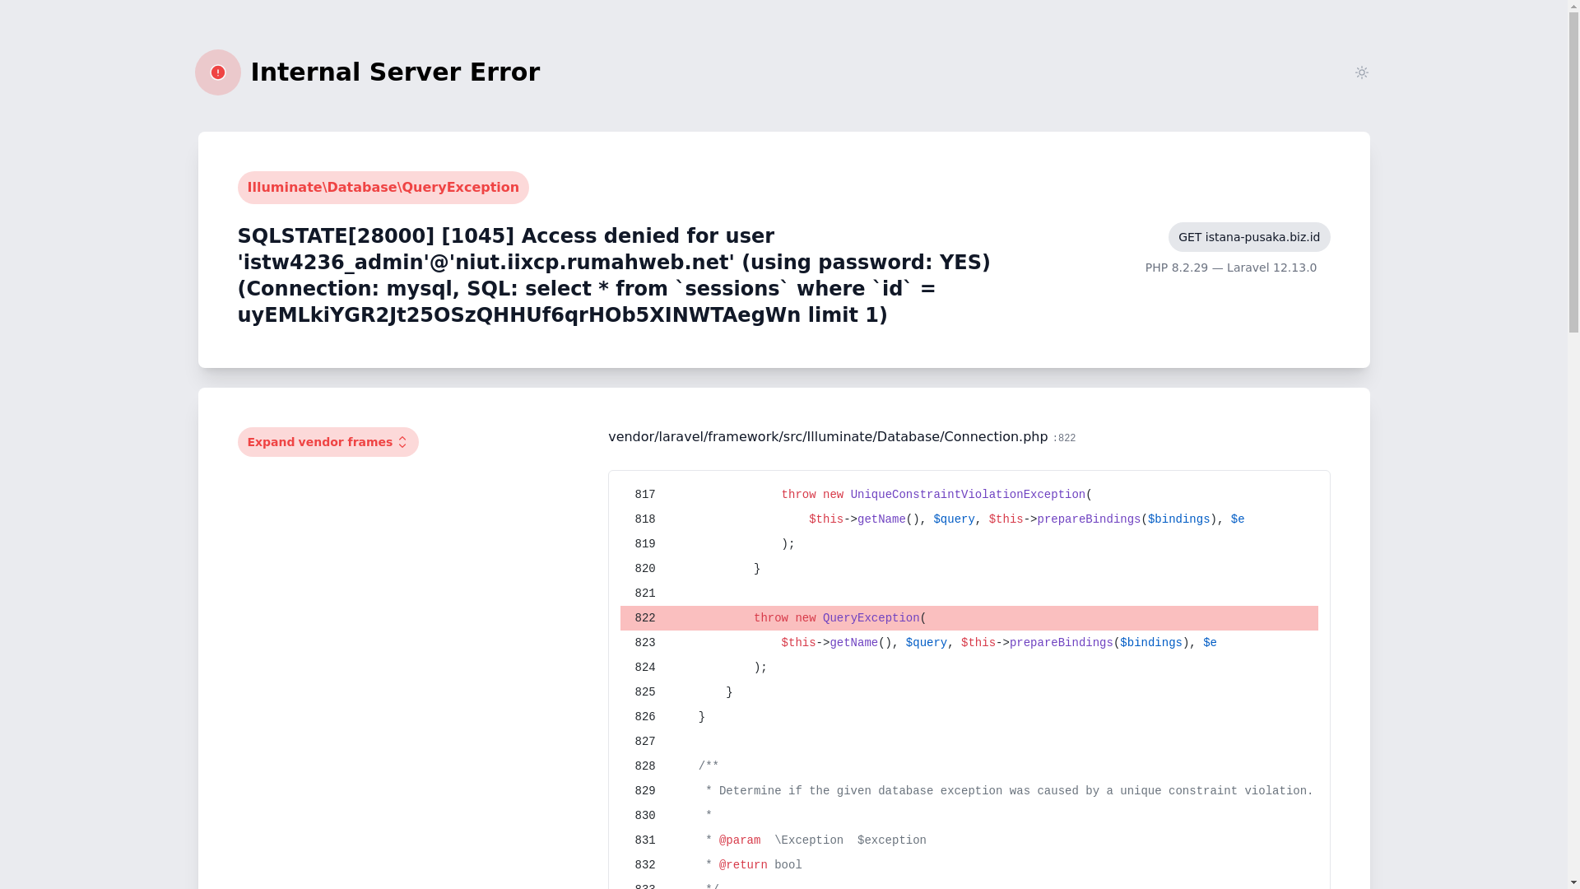Click the SQLSTATE access denied error message
1580x889 pixels.
pyautogui.click(x=614, y=276)
